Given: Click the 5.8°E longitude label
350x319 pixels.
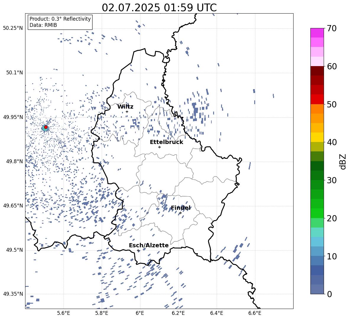Looking at the screenshot, I should [x=102, y=313].
